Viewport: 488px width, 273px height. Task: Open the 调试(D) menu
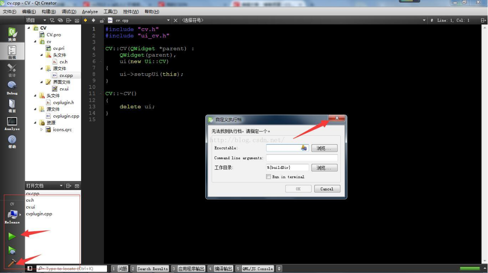[x=69, y=12]
